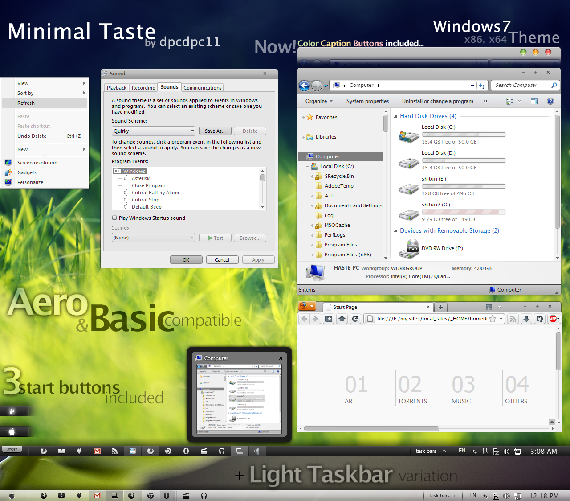Click the sync arrows icon in Firefox toolbar
This screenshot has height=501, width=570.
pos(540,319)
